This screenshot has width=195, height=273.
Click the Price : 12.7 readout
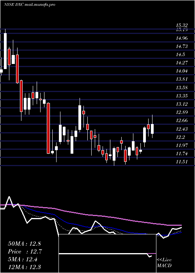pos(25,252)
